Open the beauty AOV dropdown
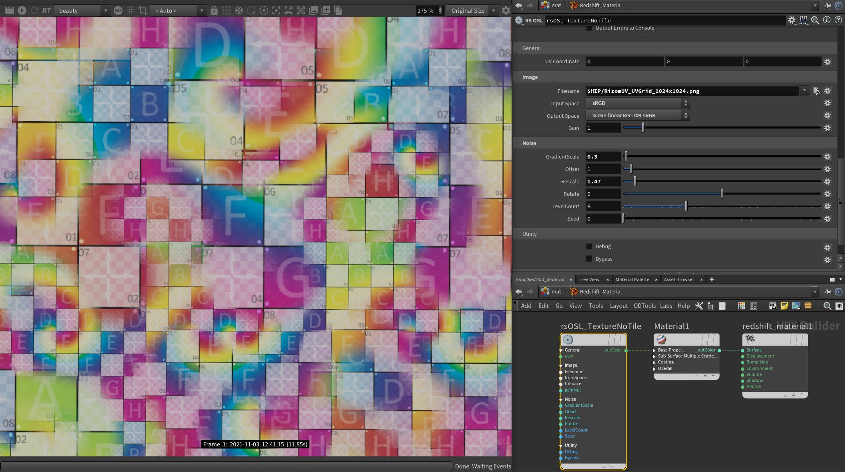The width and height of the screenshot is (845, 472). coord(82,10)
